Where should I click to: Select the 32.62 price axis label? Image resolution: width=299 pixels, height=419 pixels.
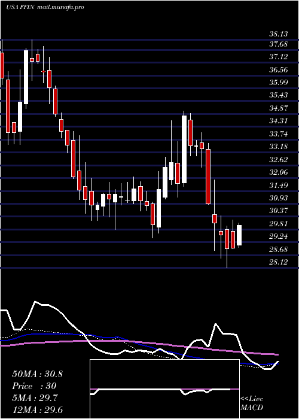click(x=279, y=160)
